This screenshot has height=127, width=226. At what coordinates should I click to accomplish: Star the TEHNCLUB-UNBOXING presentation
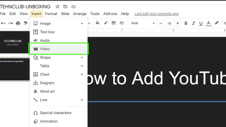click(x=58, y=6)
